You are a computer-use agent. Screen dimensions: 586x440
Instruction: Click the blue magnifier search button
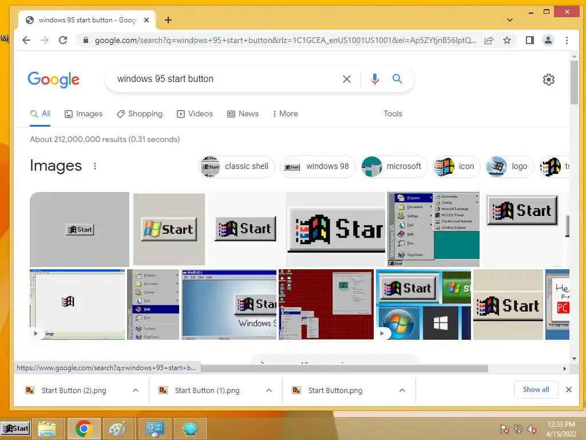(397, 78)
